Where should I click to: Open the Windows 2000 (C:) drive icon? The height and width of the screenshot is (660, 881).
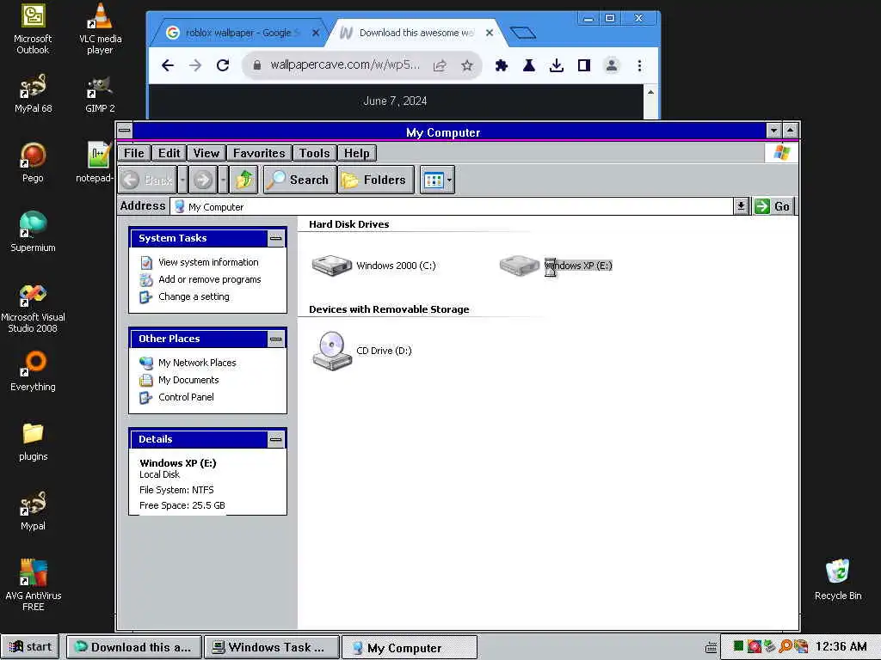[332, 266]
